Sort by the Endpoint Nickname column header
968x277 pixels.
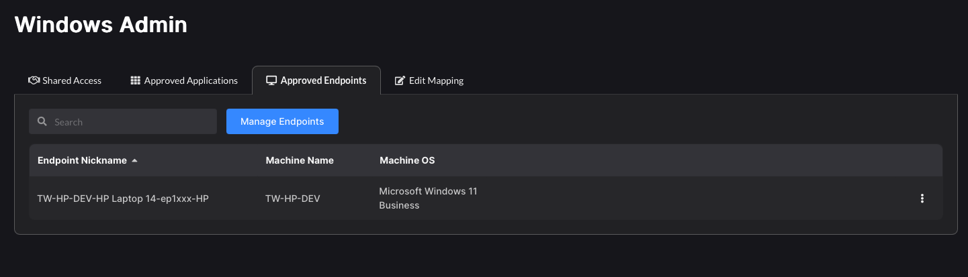click(82, 160)
